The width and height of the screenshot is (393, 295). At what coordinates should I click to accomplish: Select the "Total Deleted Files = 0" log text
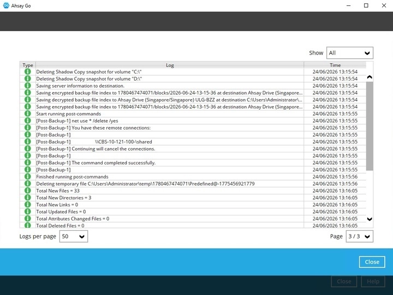click(60, 225)
